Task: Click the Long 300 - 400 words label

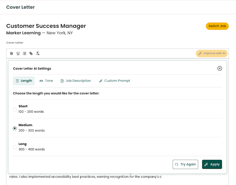Action: (x=32, y=147)
